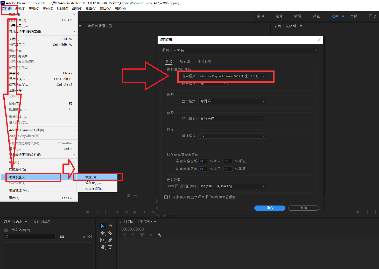379x269 pixels.
Task: Click Mark Out in the source monitor
Action: coord(105,212)
